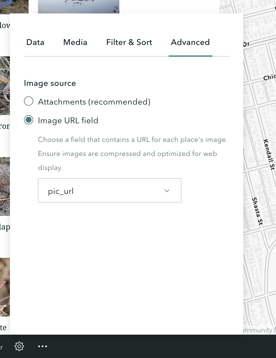
Task: Open the settings gear icon
Action: 19,346
